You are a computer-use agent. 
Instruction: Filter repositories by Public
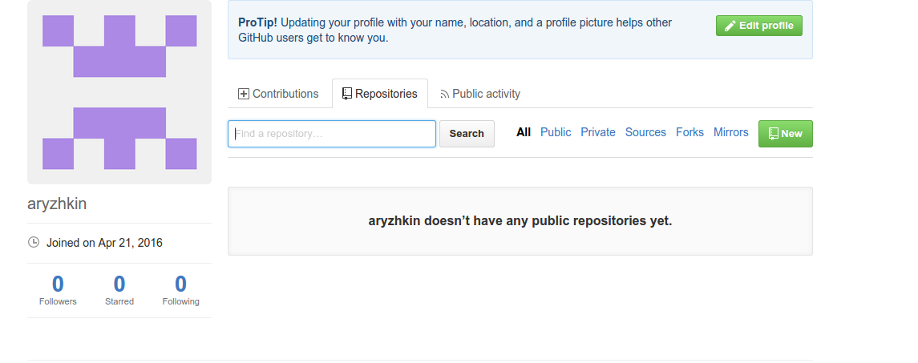[556, 132]
